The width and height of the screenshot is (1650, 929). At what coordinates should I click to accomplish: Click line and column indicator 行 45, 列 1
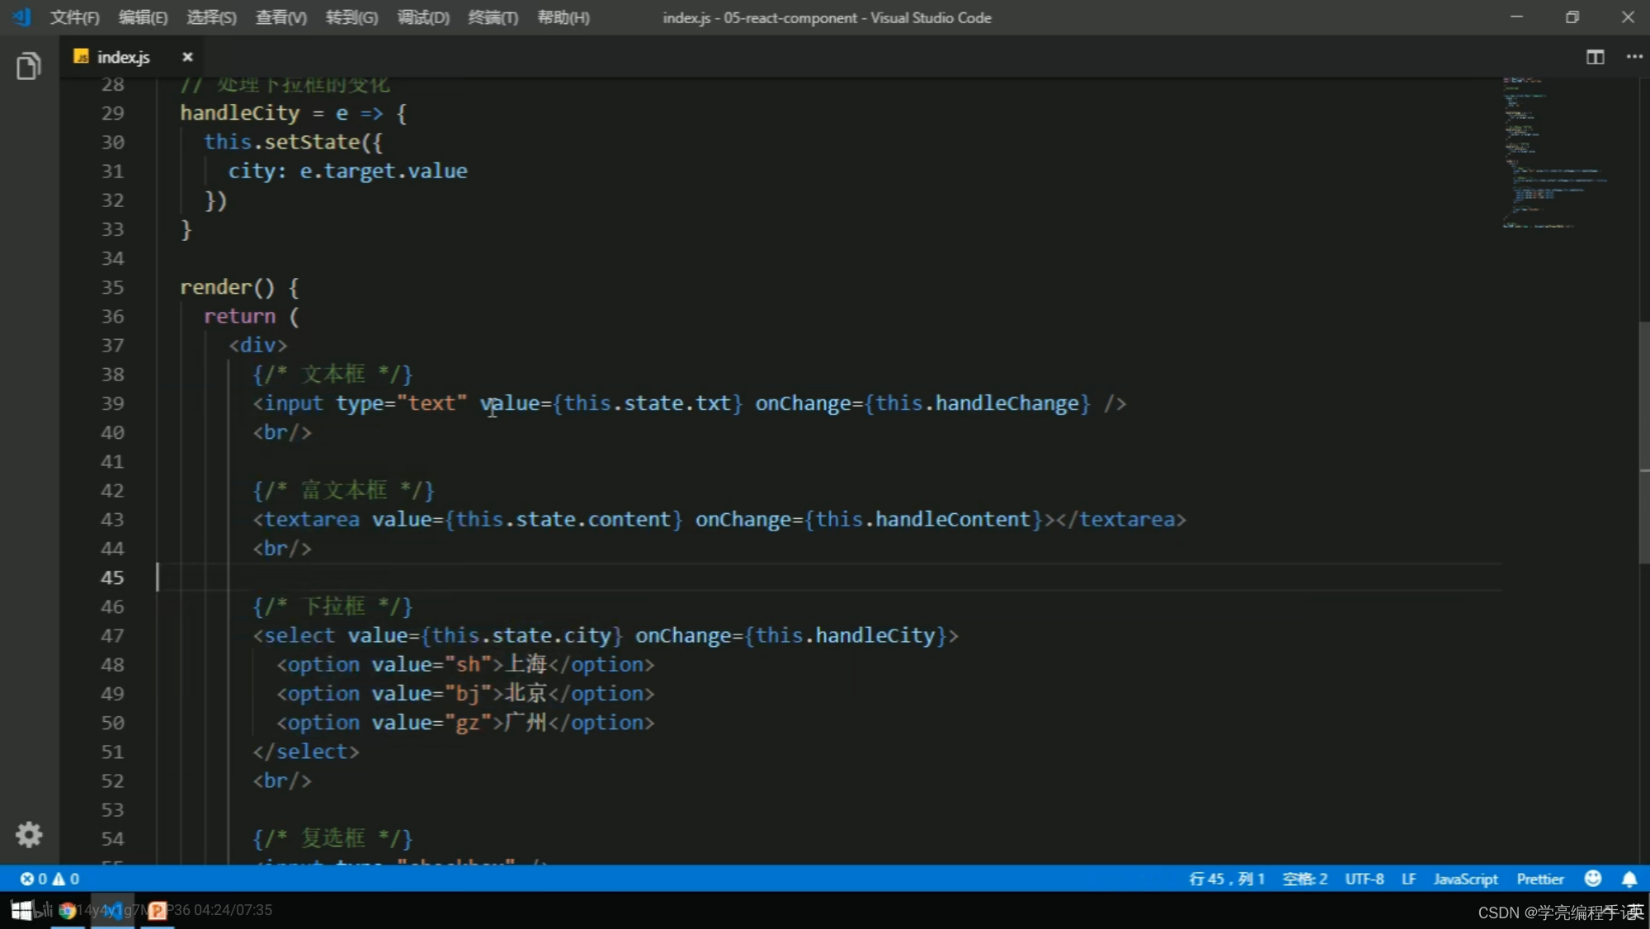[1227, 879]
